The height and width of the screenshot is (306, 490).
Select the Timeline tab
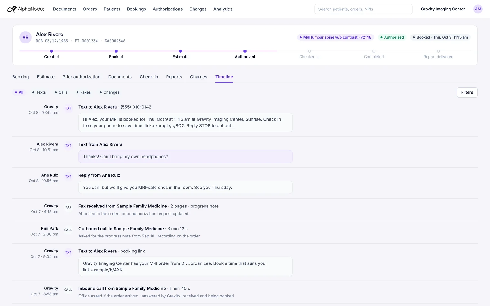pyautogui.click(x=224, y=77)
